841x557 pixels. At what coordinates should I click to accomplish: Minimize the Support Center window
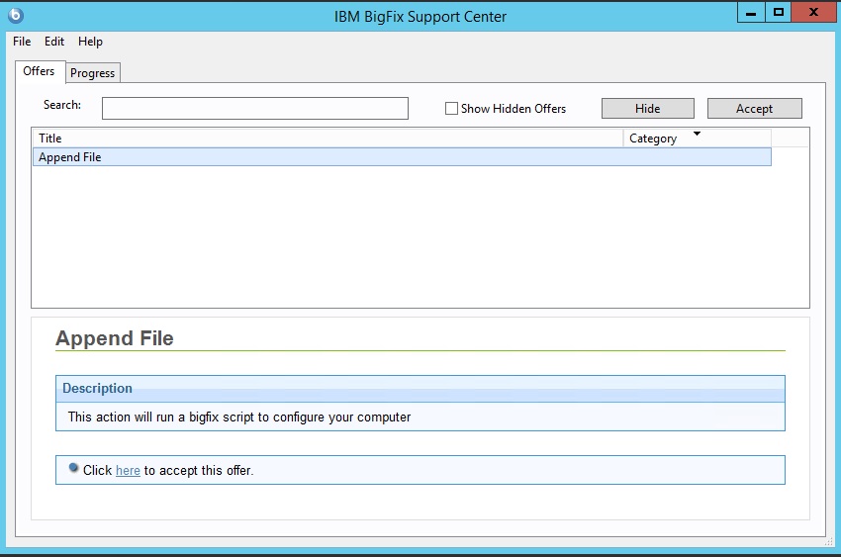(751, 13)
